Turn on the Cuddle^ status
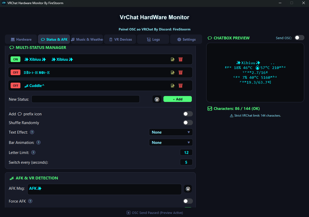The height and width of the screenshot is (217, 309). point(15,85)
